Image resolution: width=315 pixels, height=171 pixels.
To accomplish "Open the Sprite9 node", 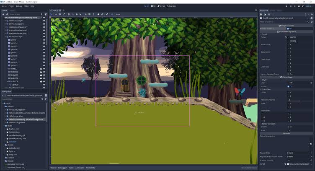I will click(14, 40).
